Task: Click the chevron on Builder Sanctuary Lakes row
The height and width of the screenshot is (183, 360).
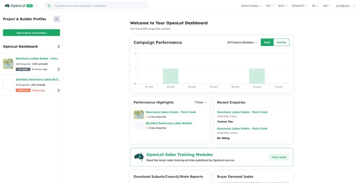Action: 59,90
